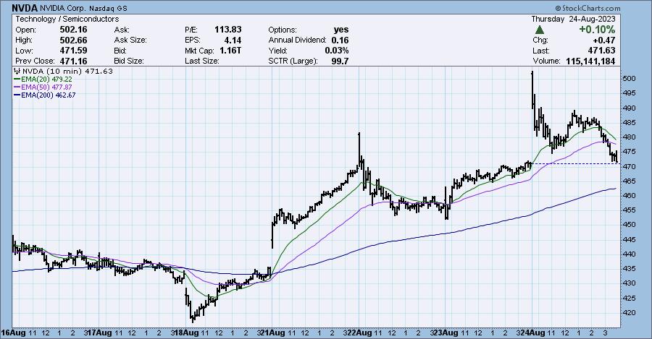Screen dimensions: 652x339
Task: Click the green up-triangle change indicator
Action: (x=539, y=30)
